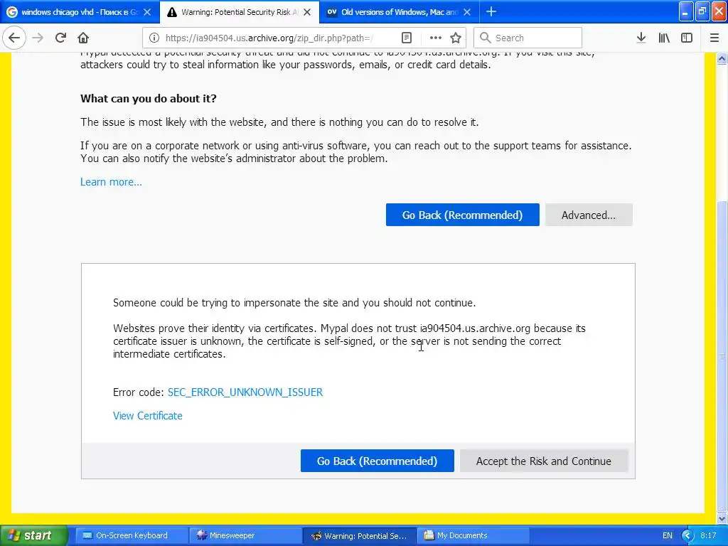Click the Advanced... button
The height and width of the screenshot is (546, 728).
589,215
